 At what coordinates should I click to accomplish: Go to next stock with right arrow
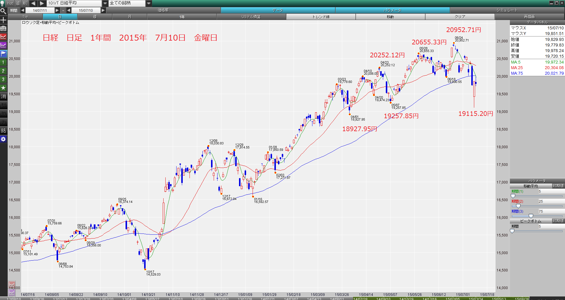click(42, 3)
